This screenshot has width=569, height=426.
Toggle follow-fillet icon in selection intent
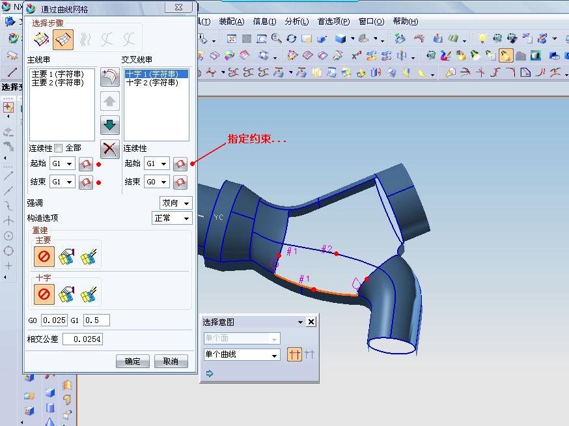(309, 354)
